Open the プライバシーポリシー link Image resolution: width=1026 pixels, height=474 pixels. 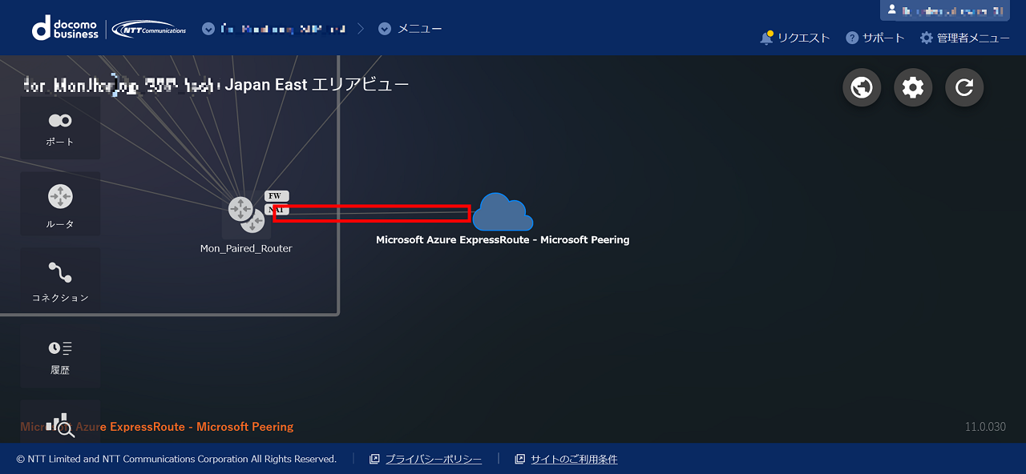point(433,460)
